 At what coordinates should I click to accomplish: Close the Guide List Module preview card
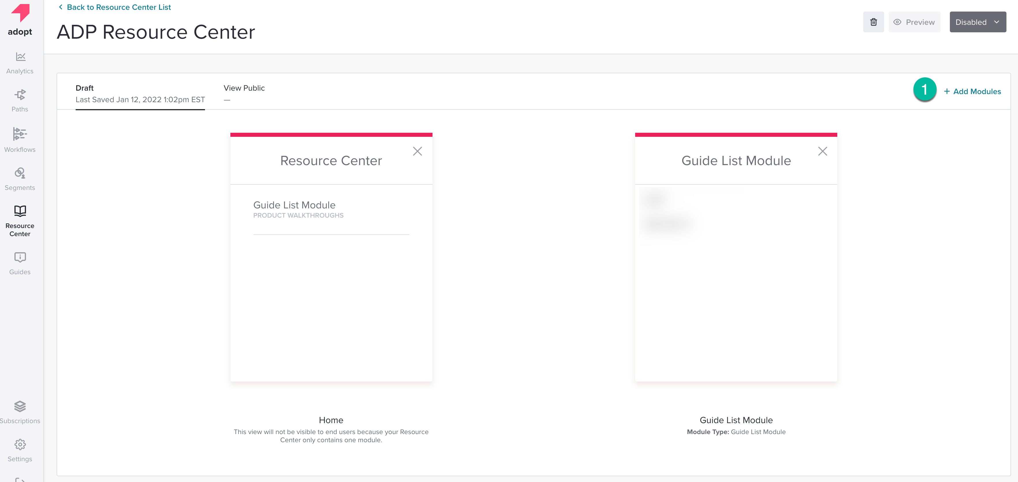pyautogui.click(x=822, y=151)
